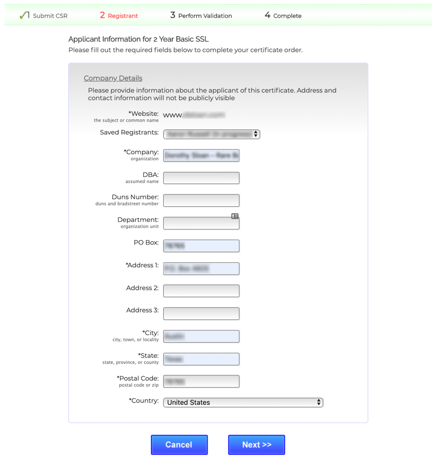This screenshot has height=459, width=438.
Task: Click the green checkmark beside Submit CSR
Action: tap(23, 15)
